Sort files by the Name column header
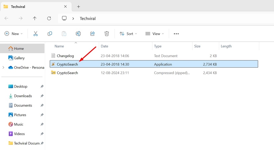The width and height of the screenshot is (274, 150). tap(59, 46)
